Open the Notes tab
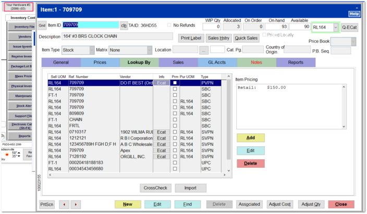This screenshot has height=214, width=367. click(256, 62)
